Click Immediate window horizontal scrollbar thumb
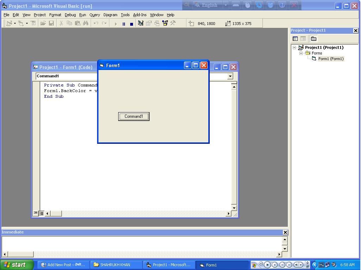This screenshot has width=361, height=270. pyautogui.click(x=21, y=255)
